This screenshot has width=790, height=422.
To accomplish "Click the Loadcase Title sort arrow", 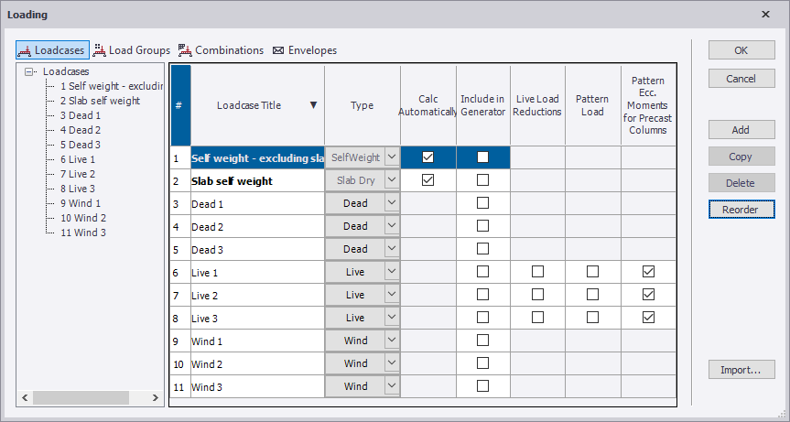I will (x=313, y=105).
